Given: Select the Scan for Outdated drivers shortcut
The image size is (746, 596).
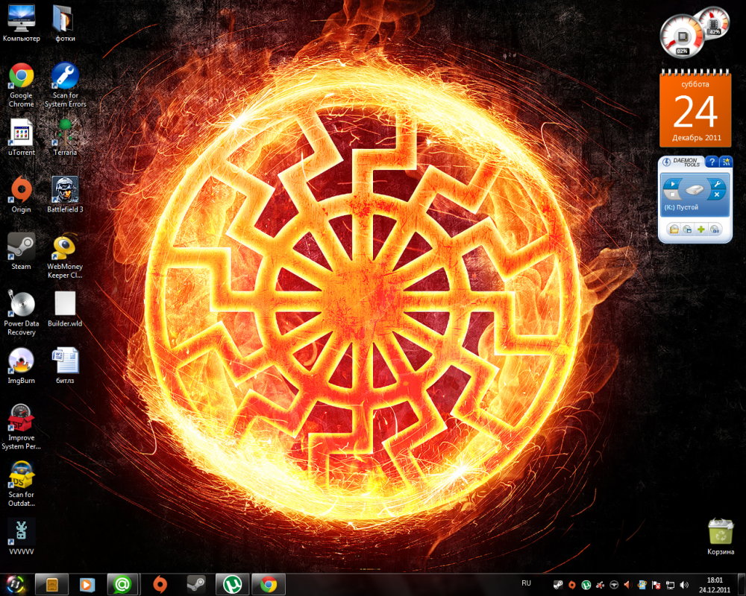Looking at the screenshot, I should pos(21,484).
